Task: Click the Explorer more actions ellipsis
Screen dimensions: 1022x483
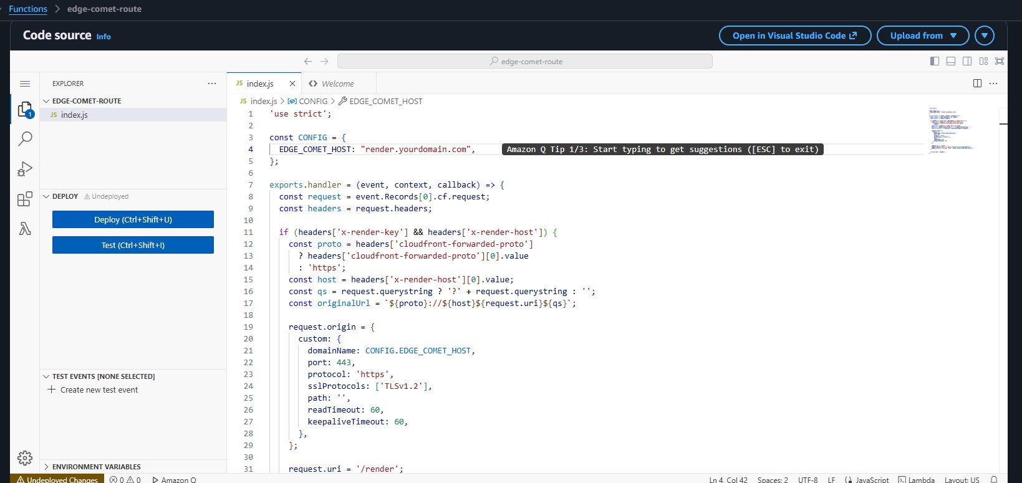Action: [212, 84]
